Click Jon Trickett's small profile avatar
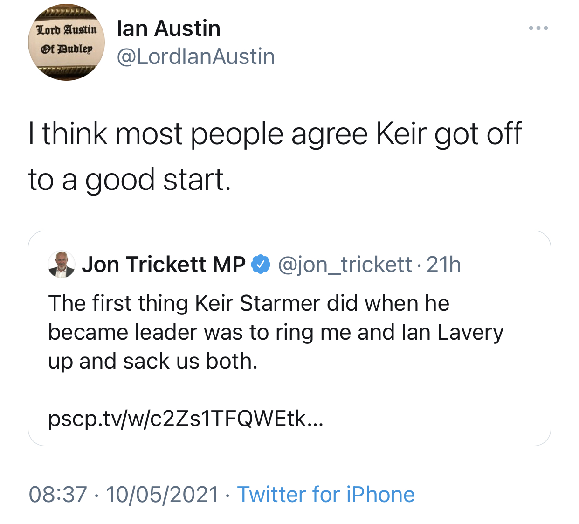Image resolution: width=579 pixels, height=524 pixels. pos(62,265)
